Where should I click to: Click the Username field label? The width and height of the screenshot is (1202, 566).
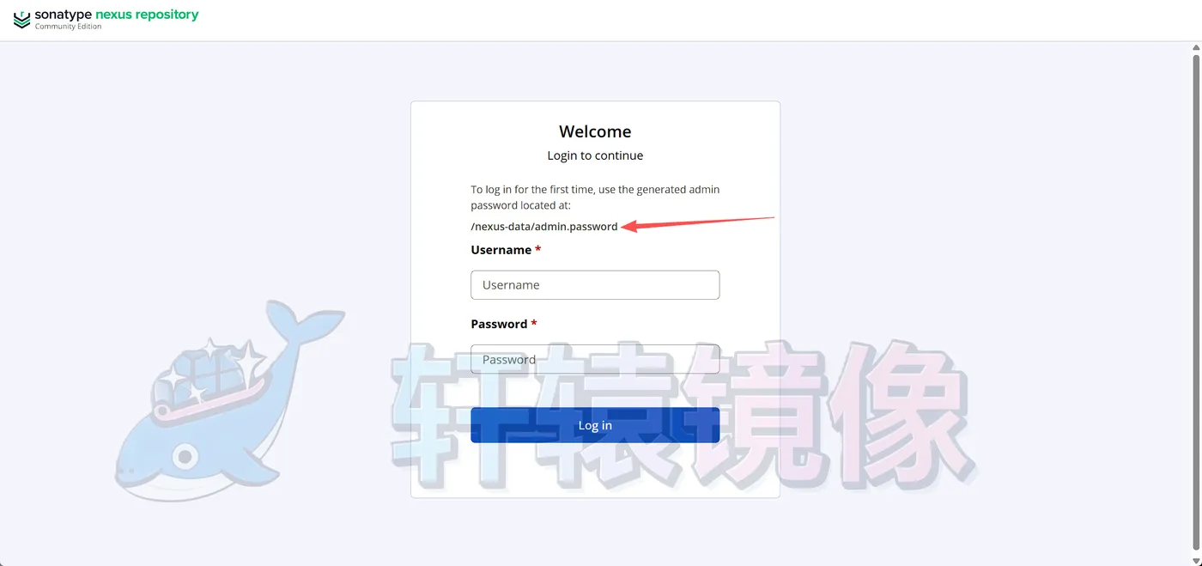click(x=501, y=250)
